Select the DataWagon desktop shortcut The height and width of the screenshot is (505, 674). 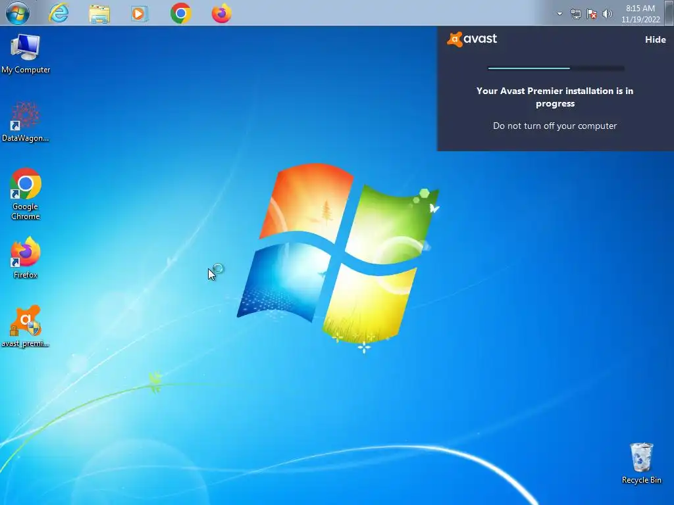click(26, 122)
